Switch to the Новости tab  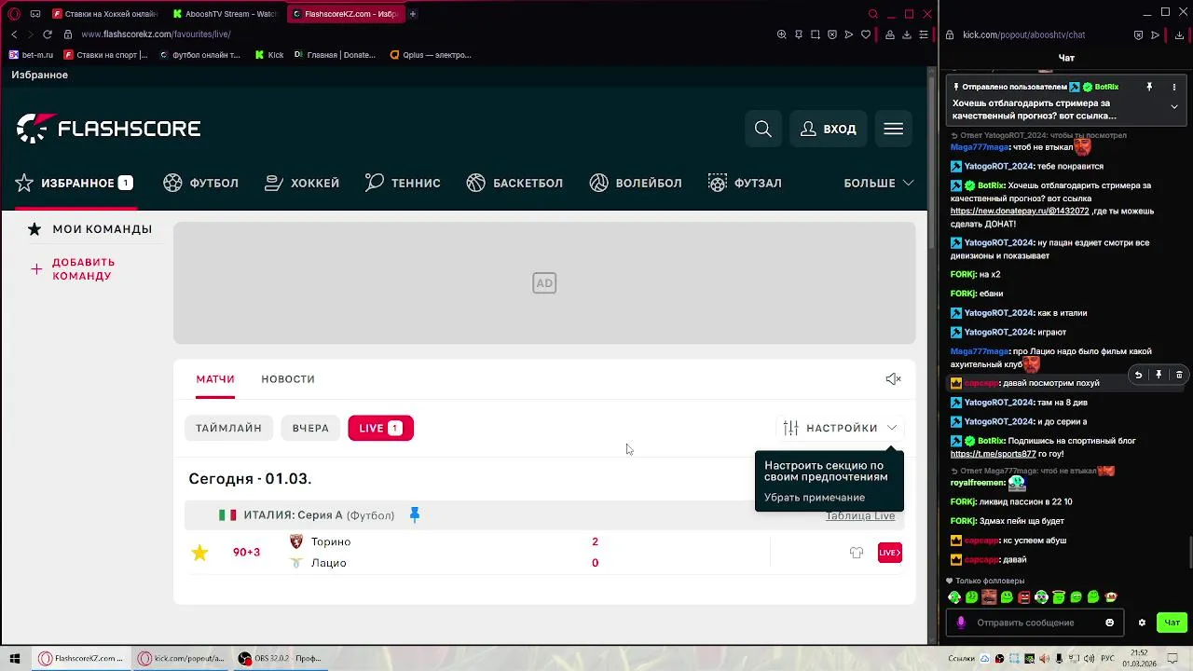pos(288,378)
